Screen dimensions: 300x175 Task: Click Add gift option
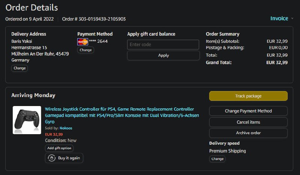(x=59, y=148)
